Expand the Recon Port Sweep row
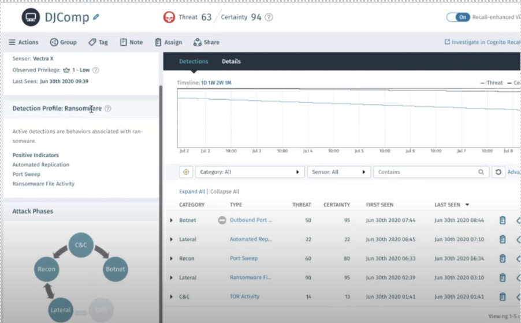 (x=171, y=258)
